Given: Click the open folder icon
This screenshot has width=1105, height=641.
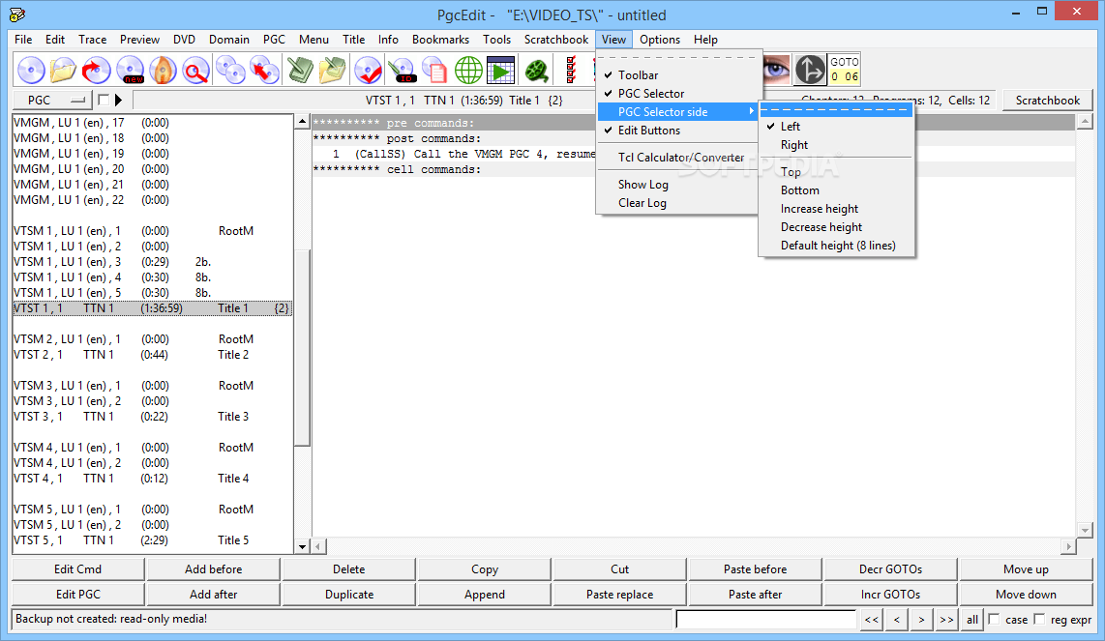Looking at the screenshot, I should click(63, 70).
